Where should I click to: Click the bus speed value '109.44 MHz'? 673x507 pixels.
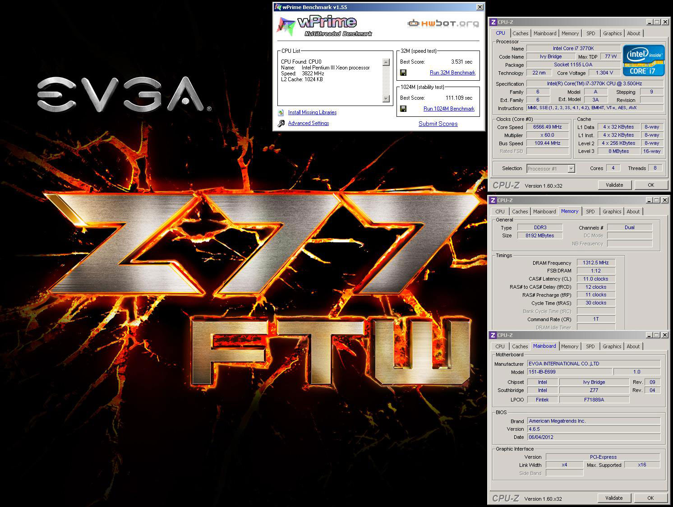548,143
